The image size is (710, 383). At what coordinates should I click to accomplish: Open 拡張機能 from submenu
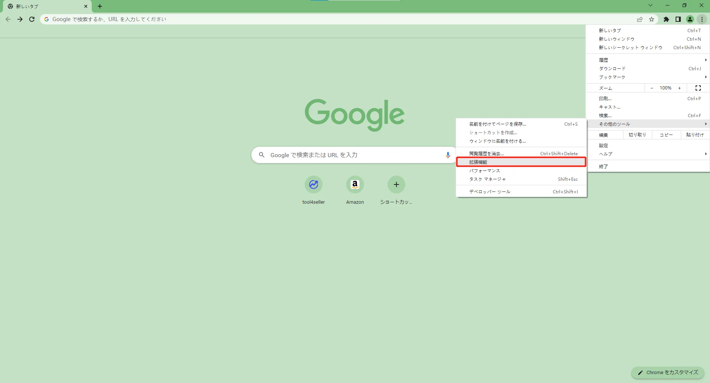521,162
